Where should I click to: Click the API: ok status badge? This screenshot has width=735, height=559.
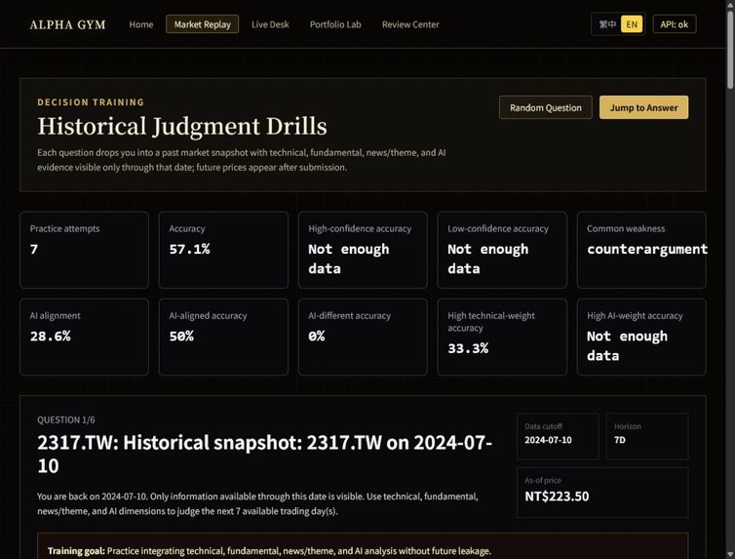674,24
